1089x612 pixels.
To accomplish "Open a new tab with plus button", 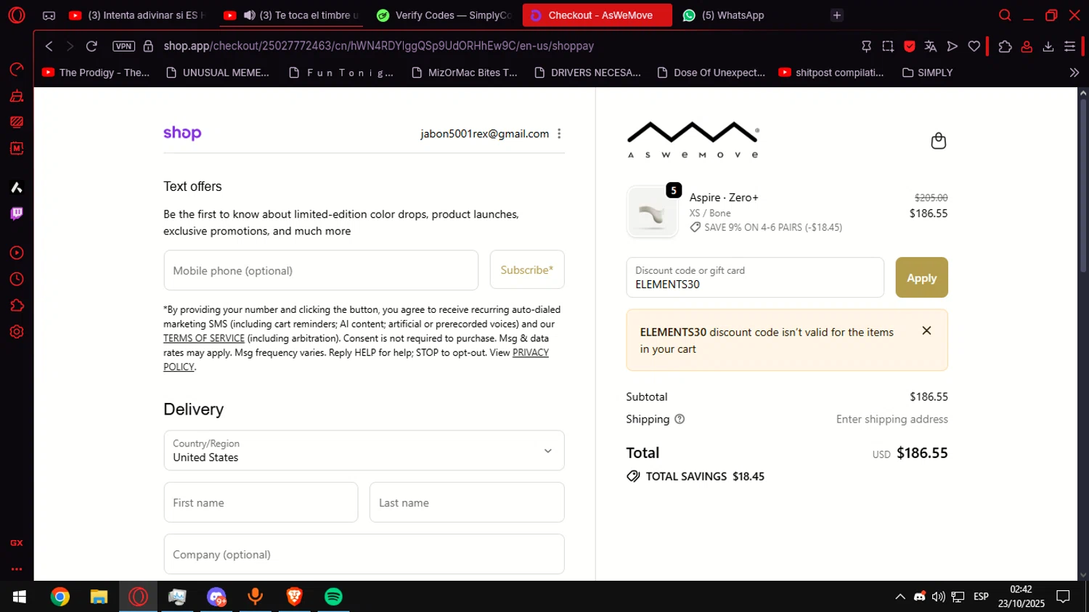I will (x=837, y=15).
